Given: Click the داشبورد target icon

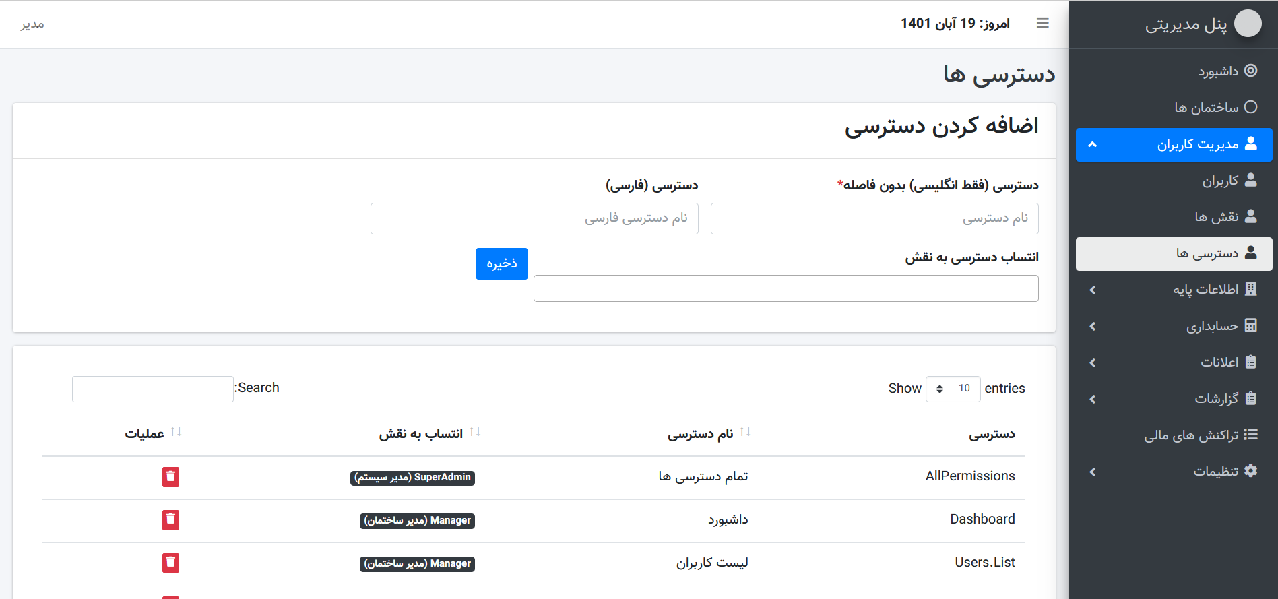Looking at the screenshot, I should point(1251,71).
